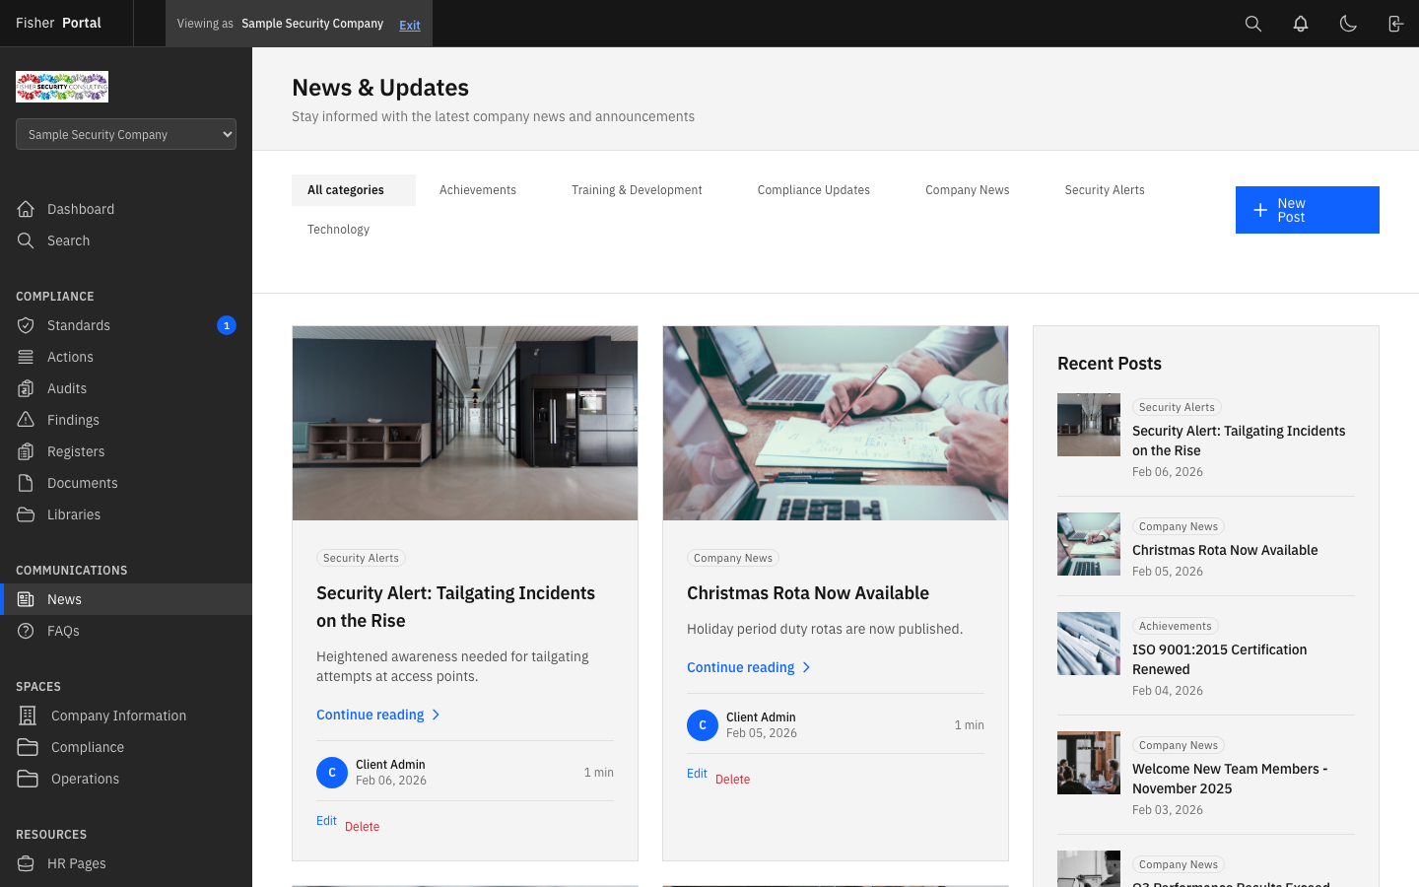
Task: Edit the Tailgating Incidents post
Action: click(x=326, y=821)
